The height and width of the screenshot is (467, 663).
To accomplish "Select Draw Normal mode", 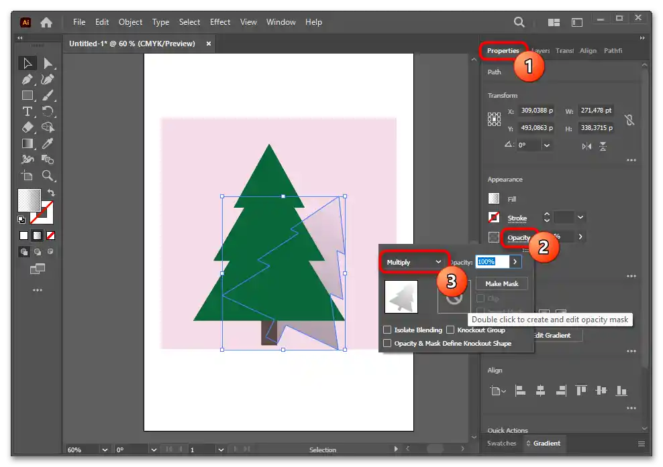I will pyautogui.click(x=24, y=252).
